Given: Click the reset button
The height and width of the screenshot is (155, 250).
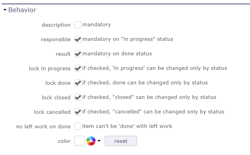Looking at the screenshot, I should pyautogui.click(x=121, y=141).
